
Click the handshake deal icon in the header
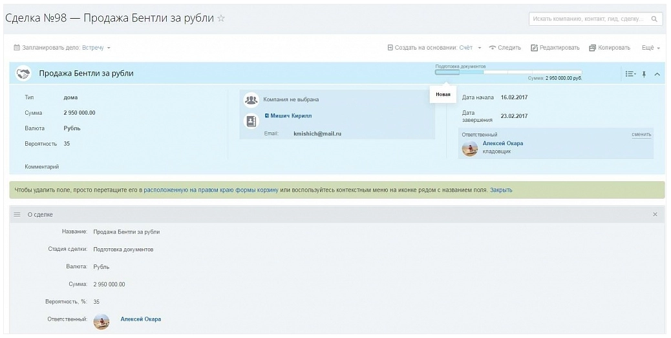[x=24, y=74]
